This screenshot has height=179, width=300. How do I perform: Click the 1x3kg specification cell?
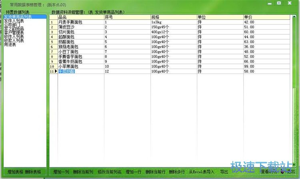point(174,22)
